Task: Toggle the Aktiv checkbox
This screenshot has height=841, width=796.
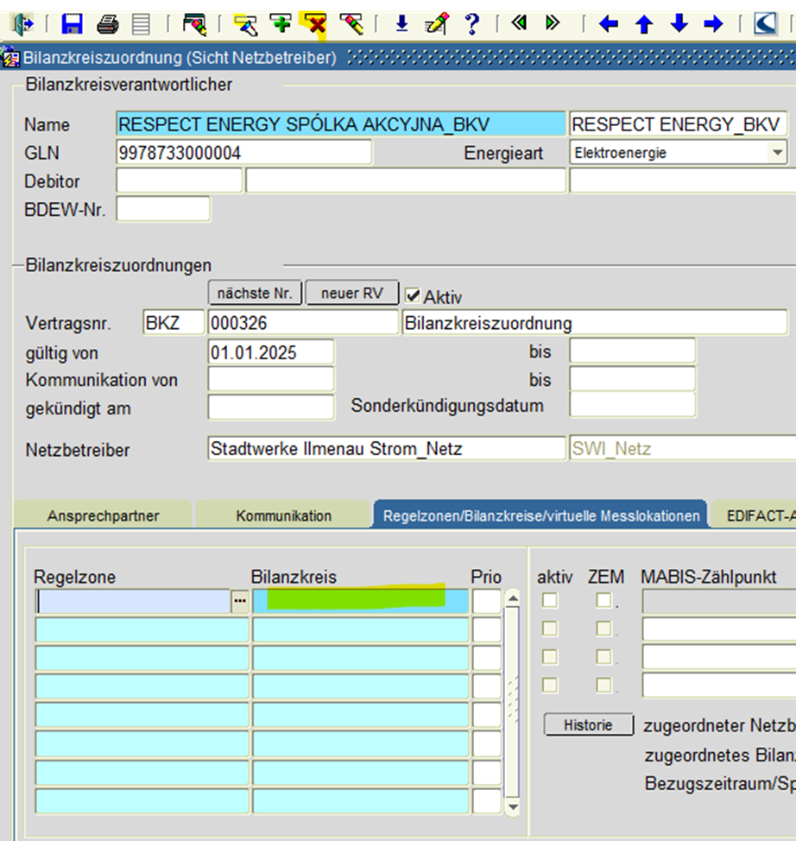Action: pyautogui.click(x=413, y=295)
